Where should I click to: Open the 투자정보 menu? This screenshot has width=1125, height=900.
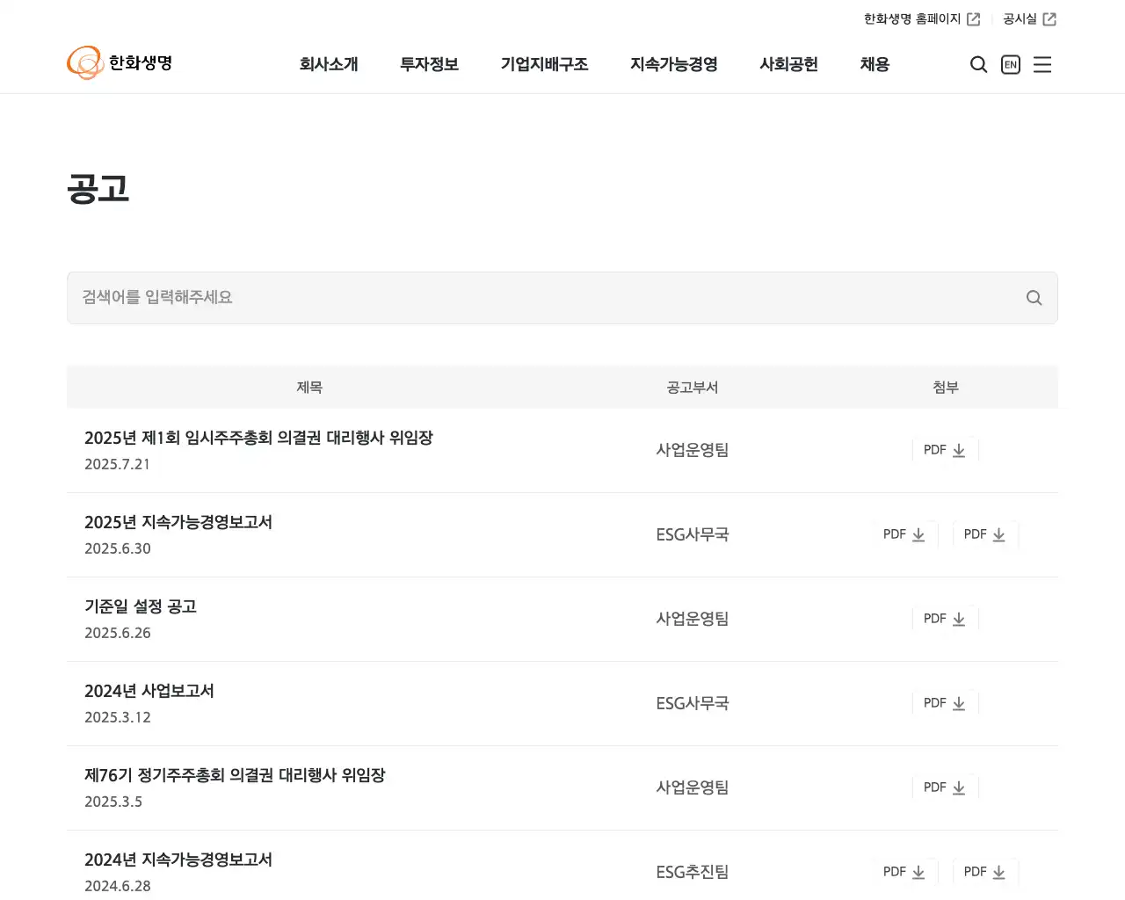click(x=429, y=64)
